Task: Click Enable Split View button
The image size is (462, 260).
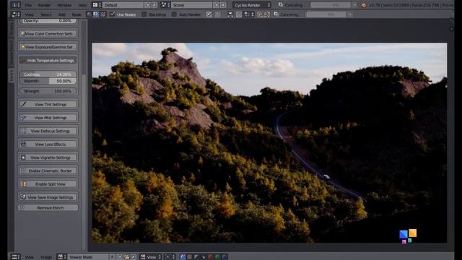Action: (x=48, y=184)
